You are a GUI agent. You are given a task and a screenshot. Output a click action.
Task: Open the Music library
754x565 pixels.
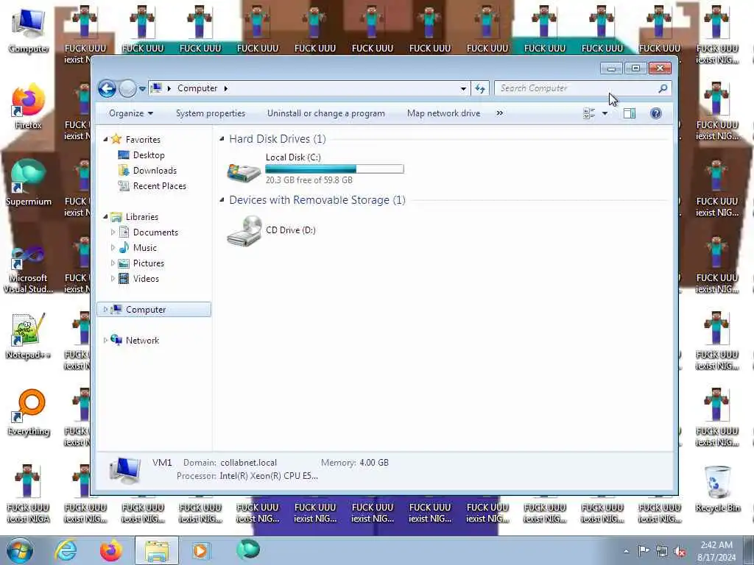coord(145,248)
